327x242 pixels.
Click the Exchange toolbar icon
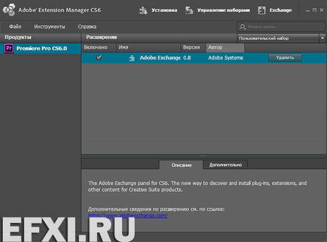coord(262,10)
